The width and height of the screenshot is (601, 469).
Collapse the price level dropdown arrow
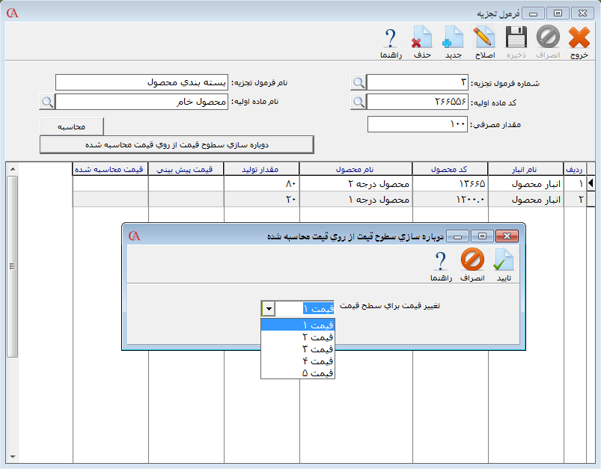tap(268, 309)
